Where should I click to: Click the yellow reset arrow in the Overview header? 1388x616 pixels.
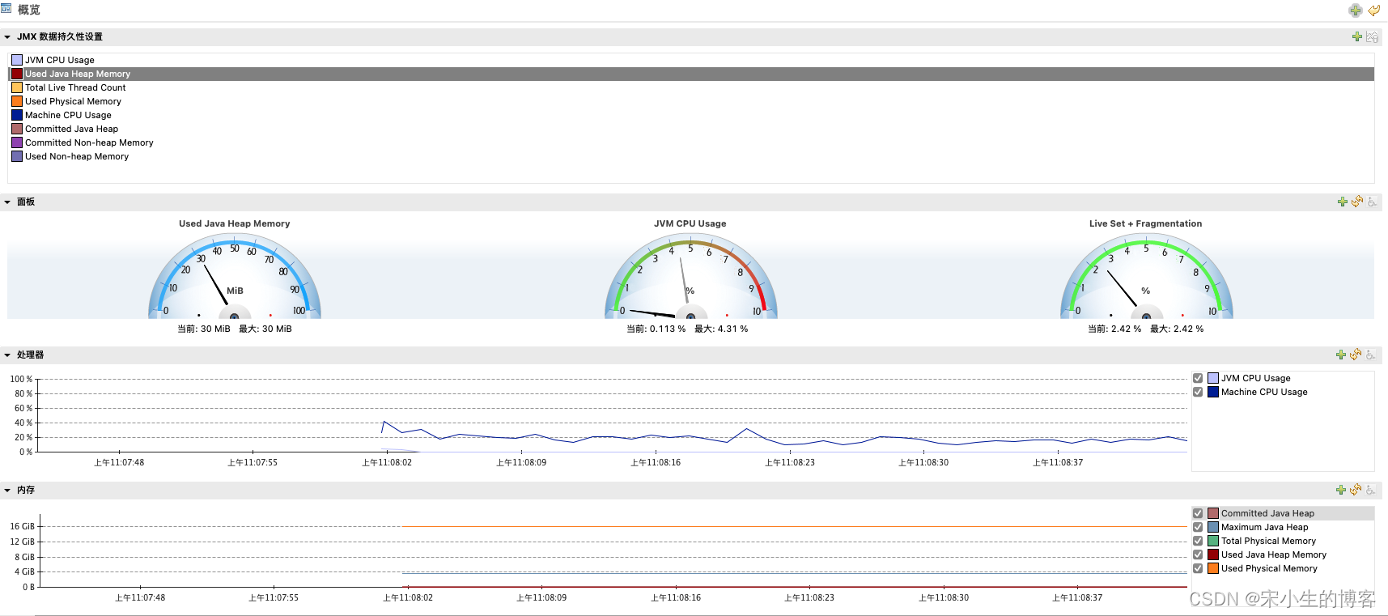pyautogui.click(x=1374, y=11)
